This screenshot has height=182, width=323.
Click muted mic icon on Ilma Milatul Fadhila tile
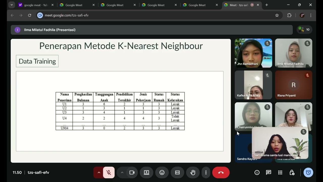(307, 43)
